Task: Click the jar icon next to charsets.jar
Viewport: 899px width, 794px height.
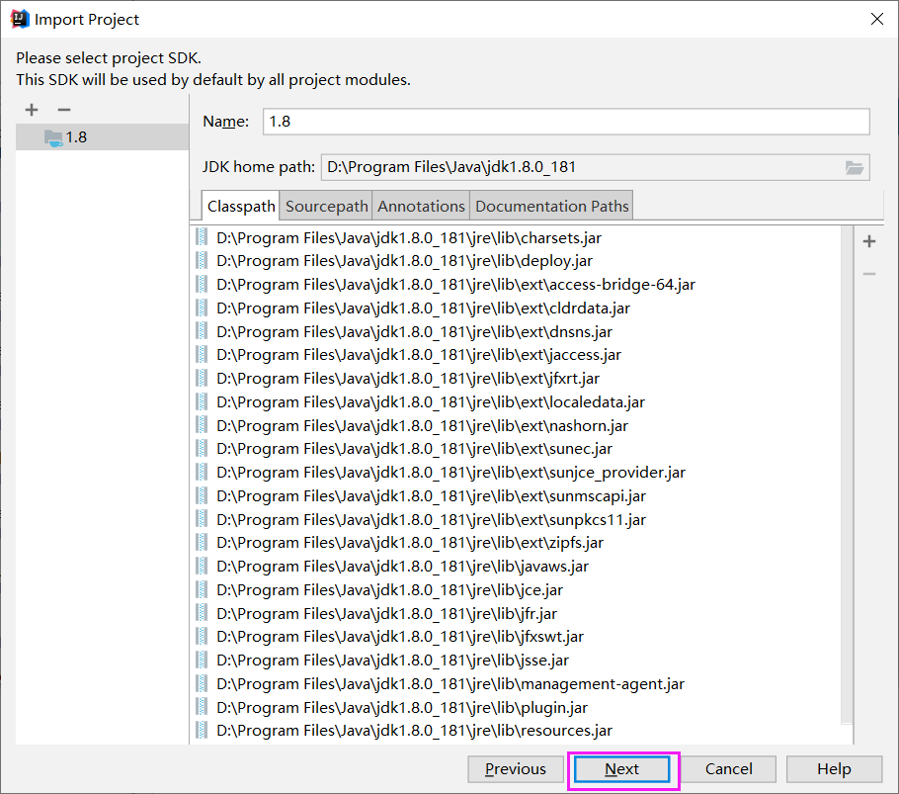Action: (203, 237)
